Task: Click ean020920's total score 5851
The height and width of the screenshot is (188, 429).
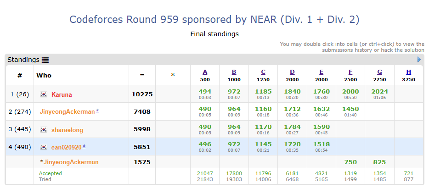Action: click(x=142, y=147)
